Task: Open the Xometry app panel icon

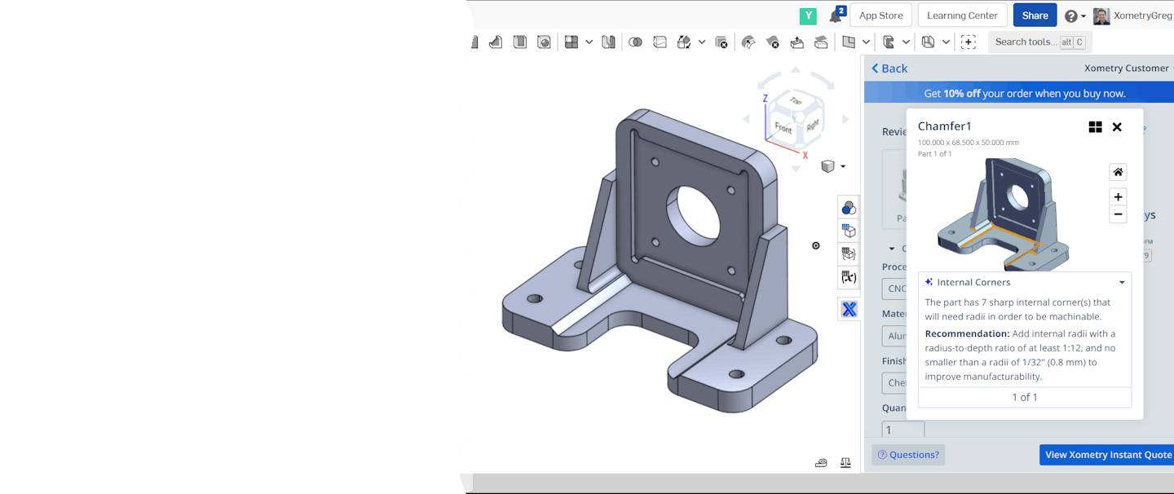Action: 849,309
